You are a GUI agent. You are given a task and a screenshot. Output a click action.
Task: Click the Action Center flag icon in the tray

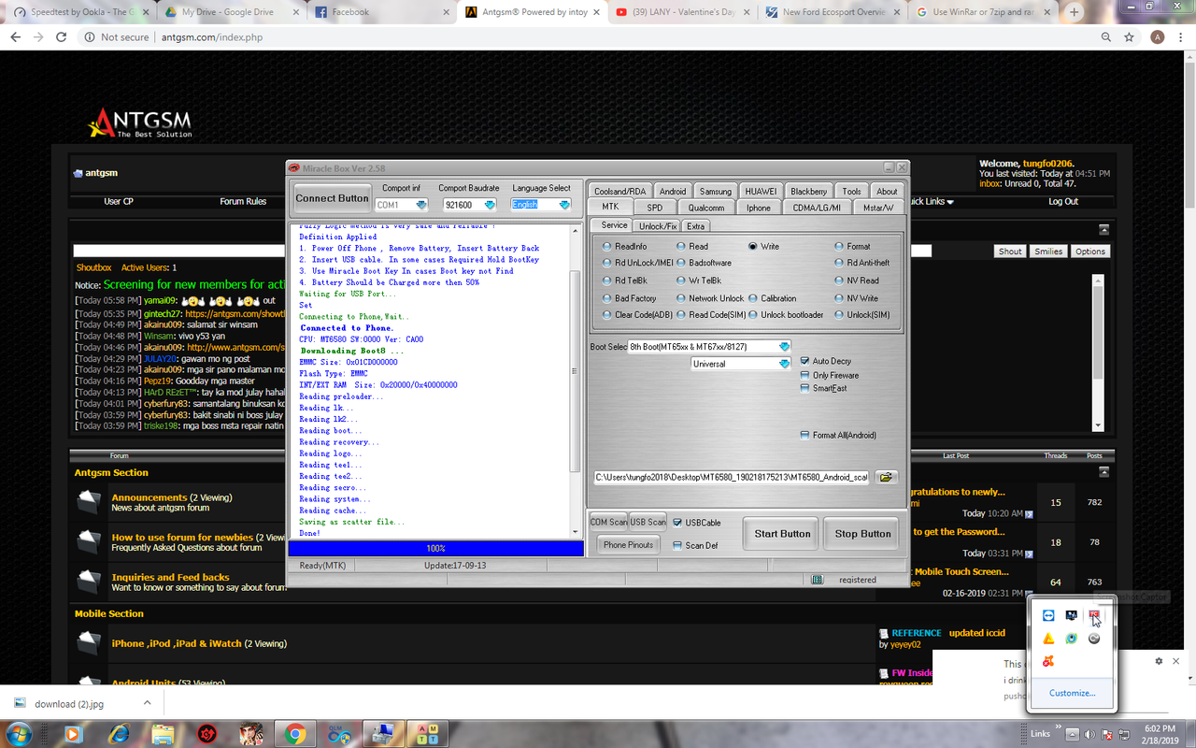(1106, 734)
